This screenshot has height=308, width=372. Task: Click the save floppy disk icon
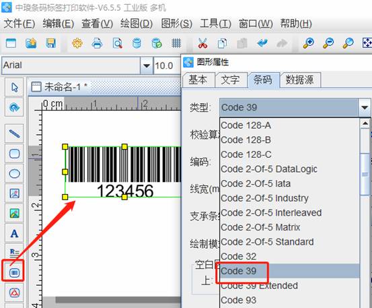click(x=50, y=44)
